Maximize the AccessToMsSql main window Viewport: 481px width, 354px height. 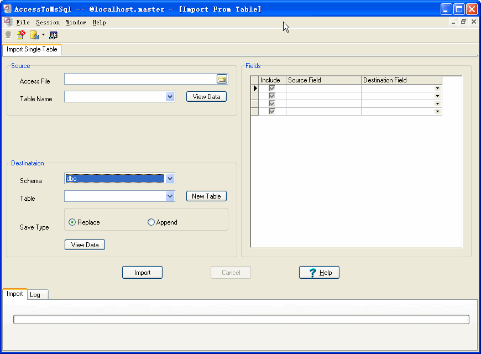click(x=459, y=9)
